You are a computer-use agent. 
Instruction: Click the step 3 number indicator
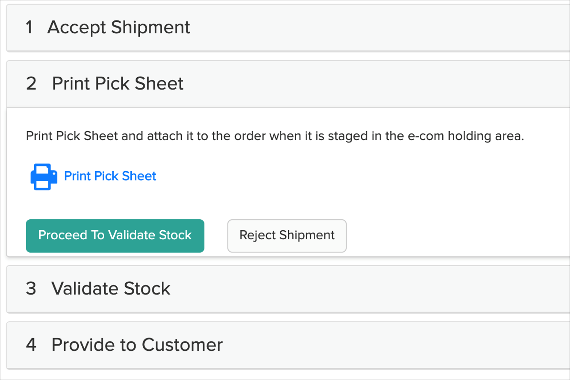[31, 289]
